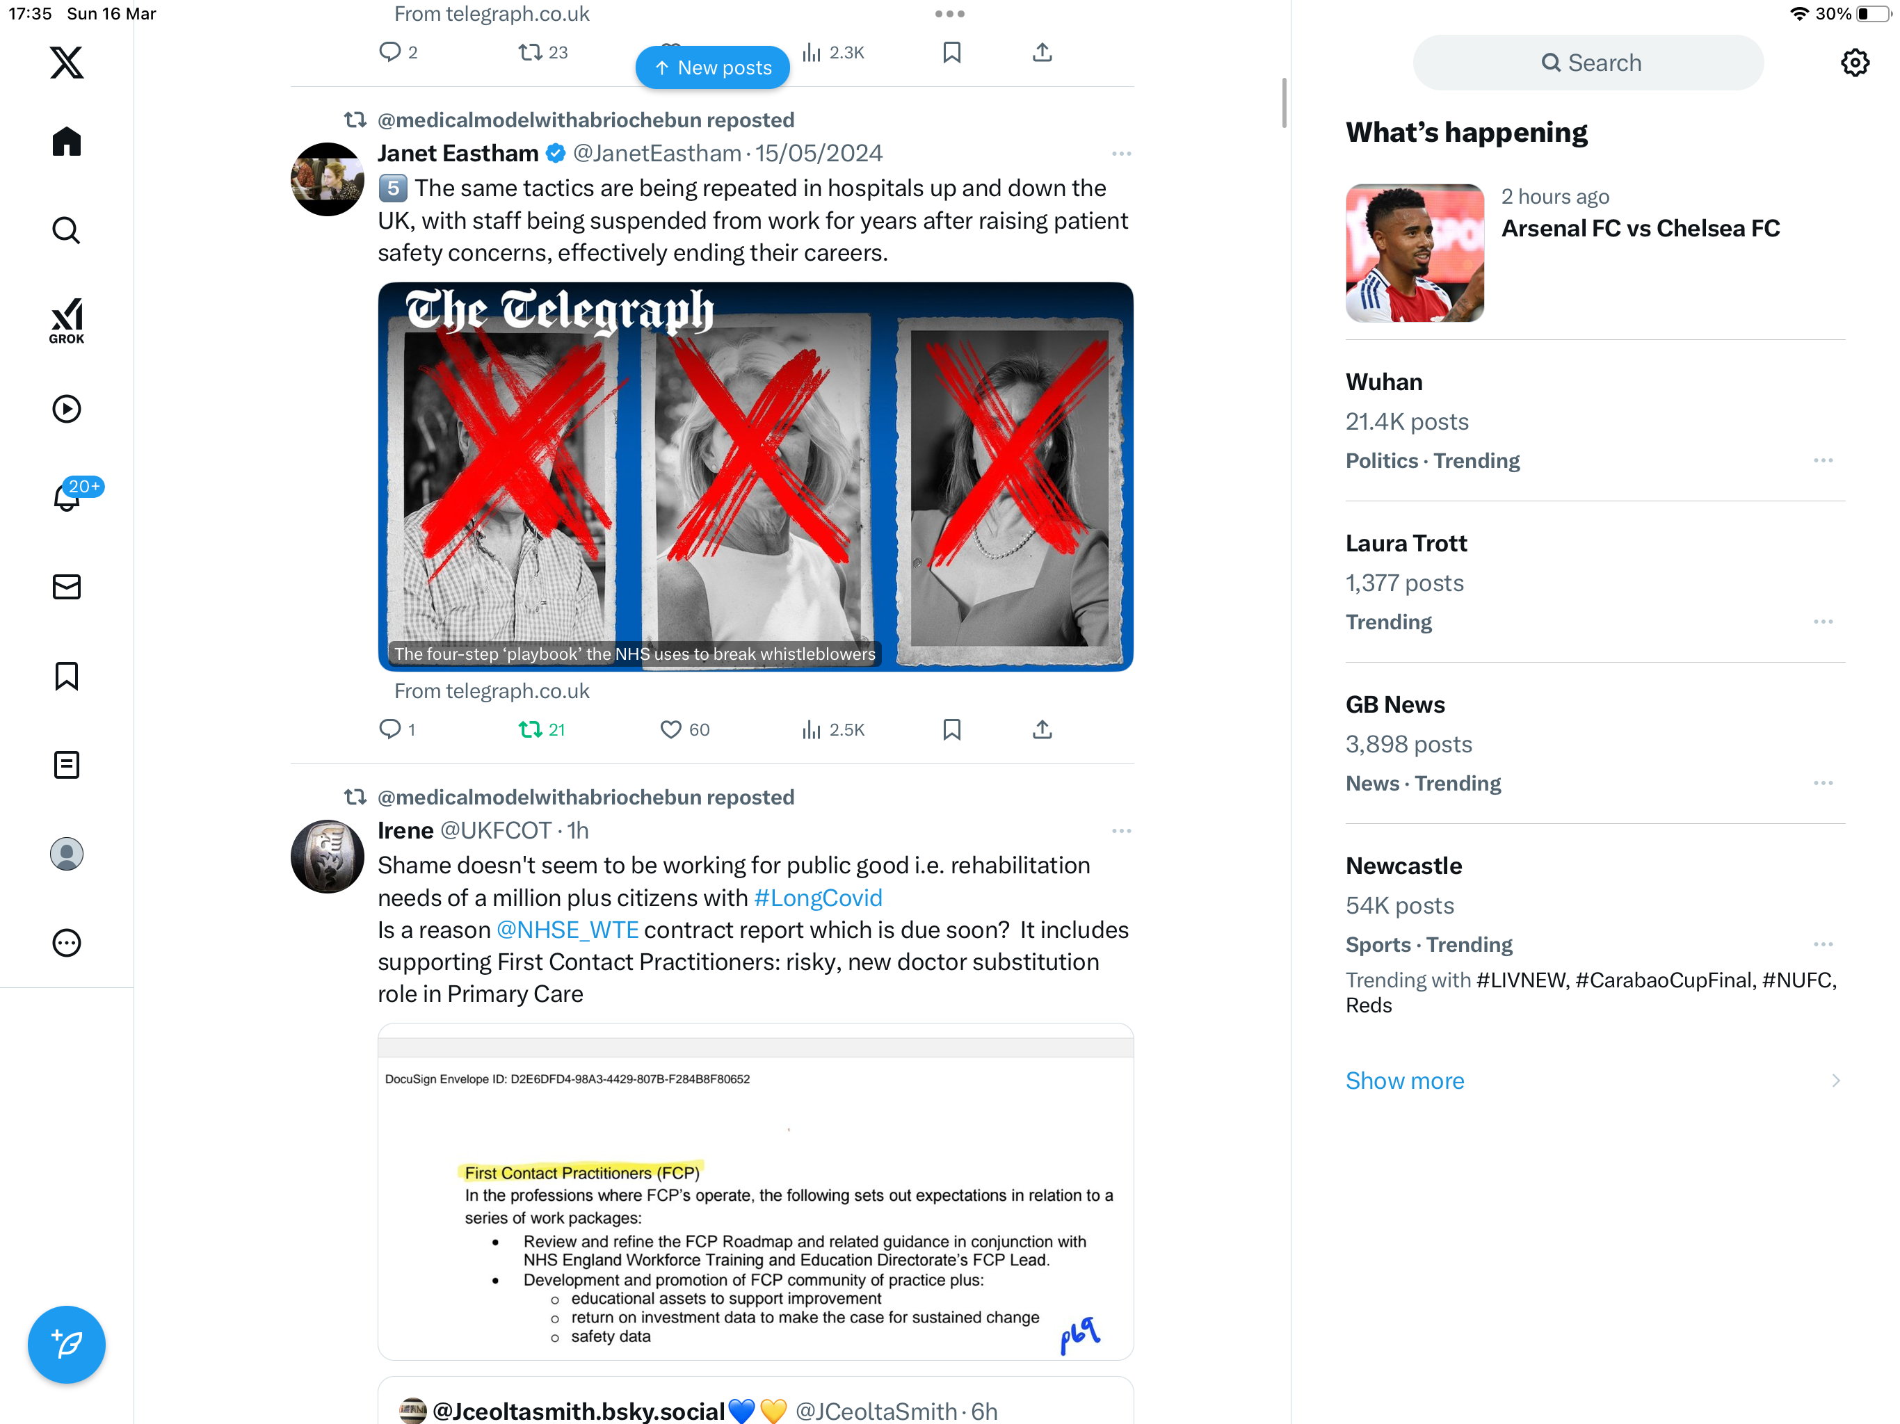Focus the Search input field

(x=1588, y=63)
